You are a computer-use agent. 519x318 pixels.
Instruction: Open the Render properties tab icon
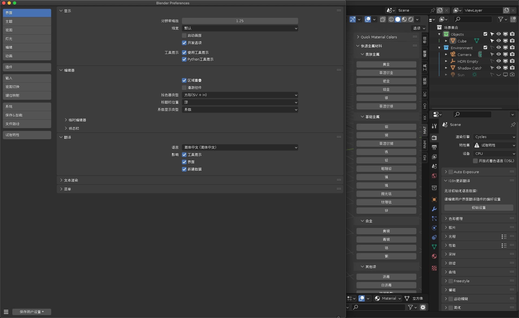(434, 138)
